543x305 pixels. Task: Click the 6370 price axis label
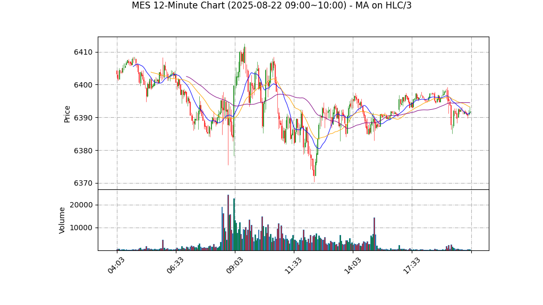coord(83,184)
